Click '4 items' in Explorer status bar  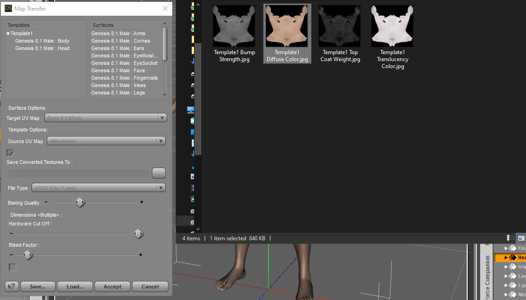tap(191, 238)
